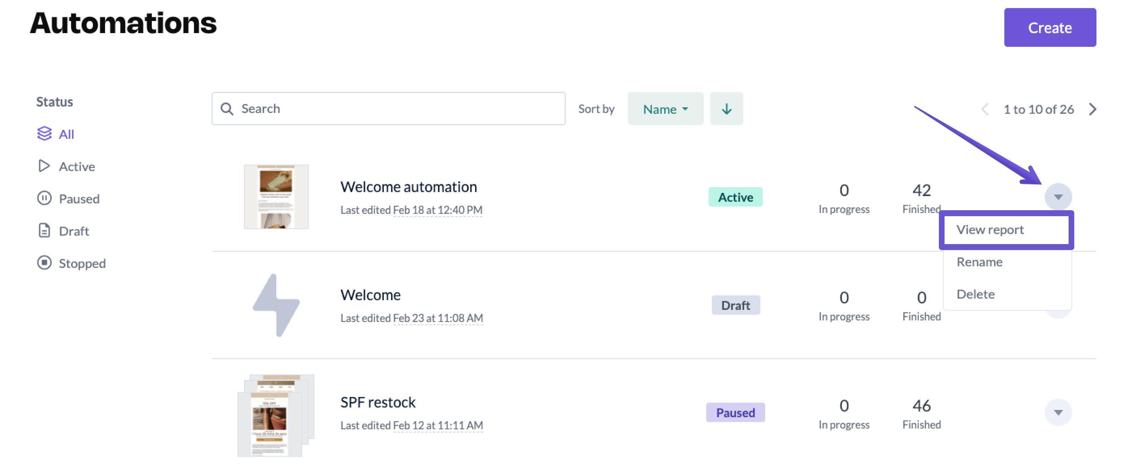Go to next page of automations
Viewport: 1132px width, 464px height.
pos(1092,109)
